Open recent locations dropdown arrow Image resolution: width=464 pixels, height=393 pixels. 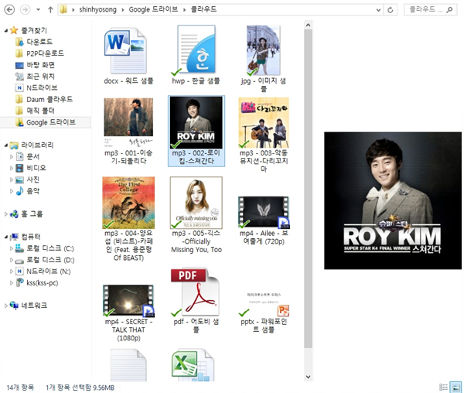pyautogui.click(x=38, y=10)
